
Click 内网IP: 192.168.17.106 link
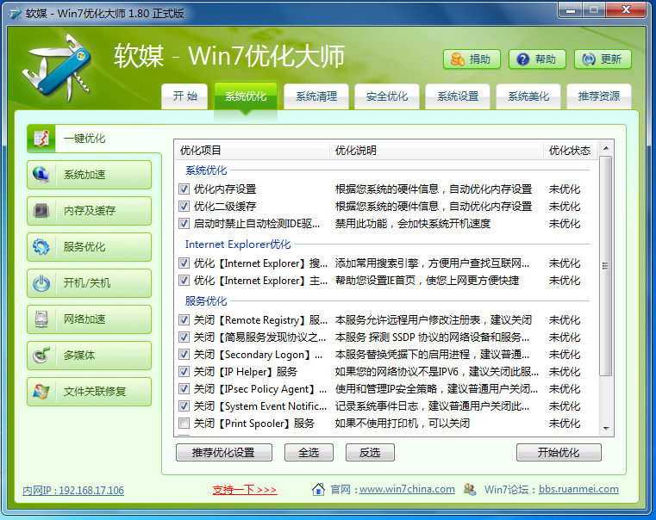pos(73,490)
